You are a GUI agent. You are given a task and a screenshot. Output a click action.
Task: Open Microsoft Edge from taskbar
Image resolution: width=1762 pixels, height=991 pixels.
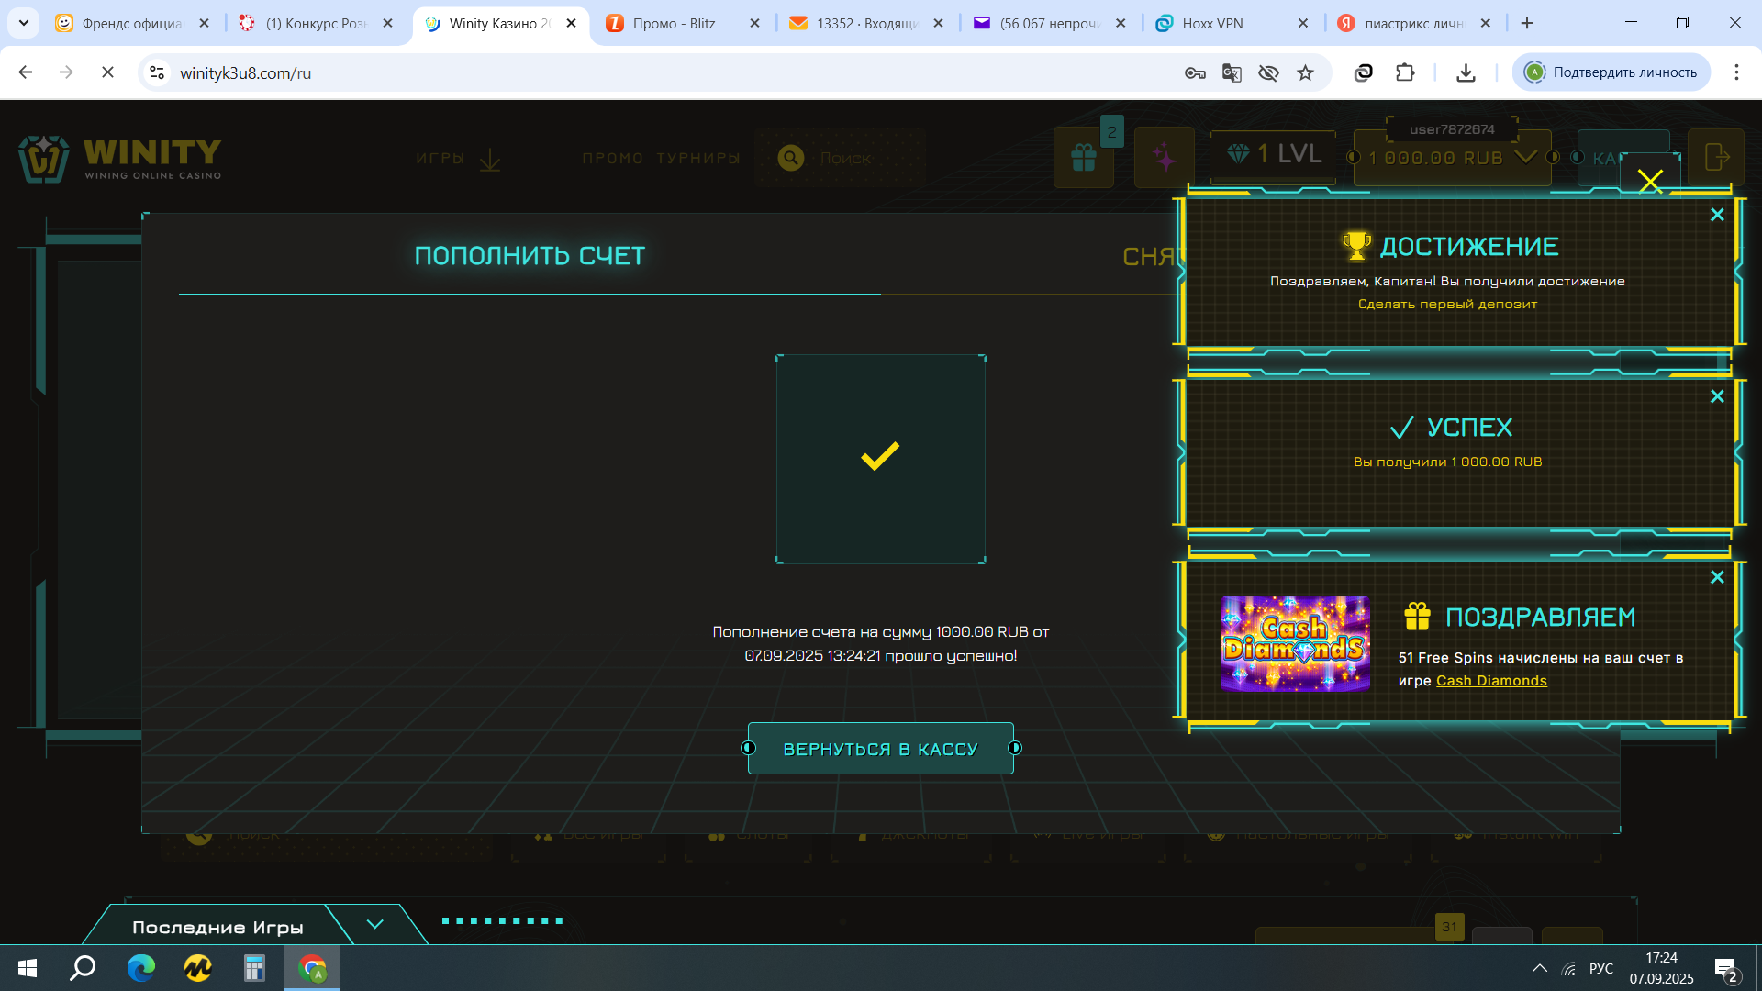click(140, 968)
